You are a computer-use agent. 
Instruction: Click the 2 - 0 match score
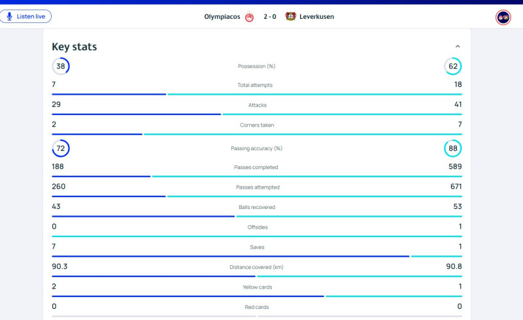(x=269, y=17)
